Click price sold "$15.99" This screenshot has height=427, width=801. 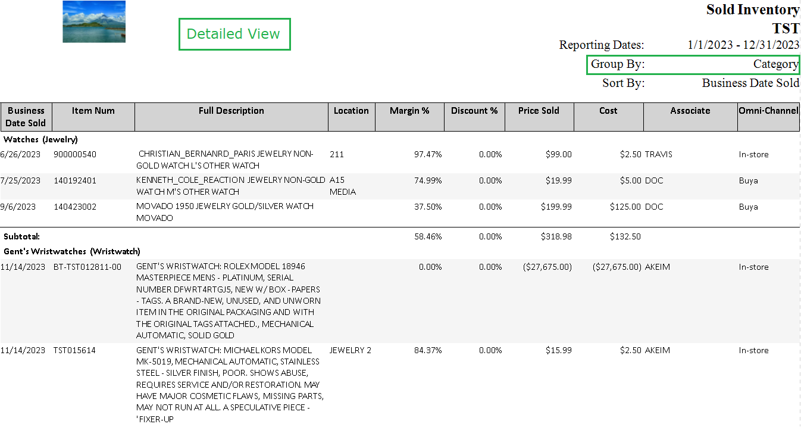(558, 350)
